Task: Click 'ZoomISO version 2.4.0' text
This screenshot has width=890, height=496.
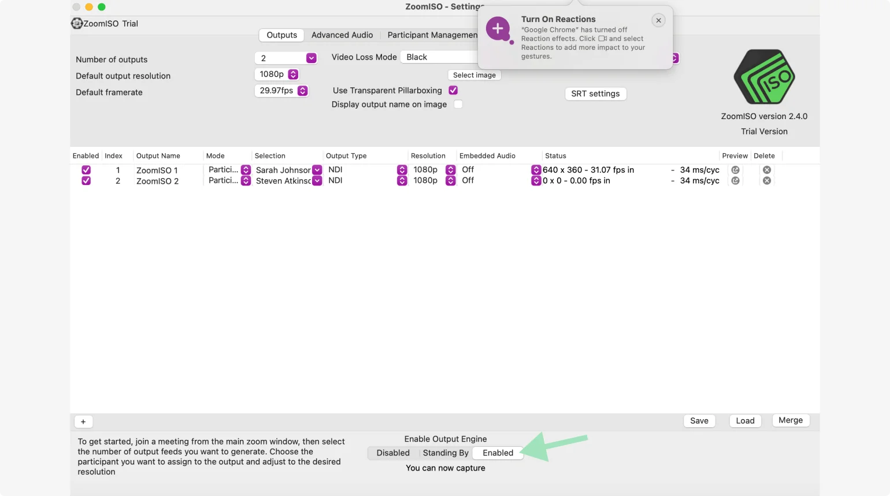Action: click(x=764, y=116)
